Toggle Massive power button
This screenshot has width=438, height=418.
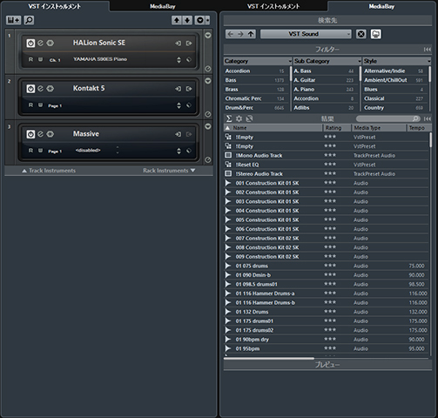point(30,134)
